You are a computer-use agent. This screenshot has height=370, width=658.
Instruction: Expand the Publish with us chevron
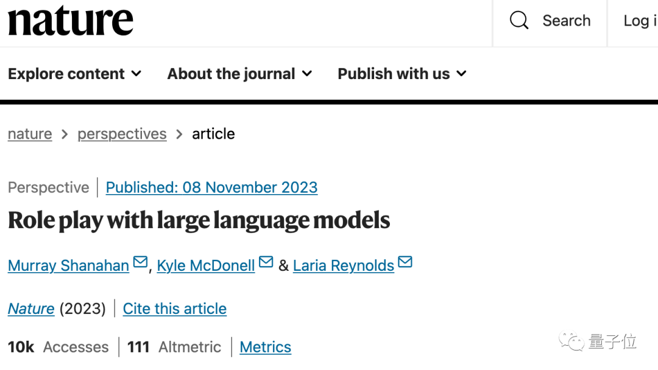tap(461, 74)
